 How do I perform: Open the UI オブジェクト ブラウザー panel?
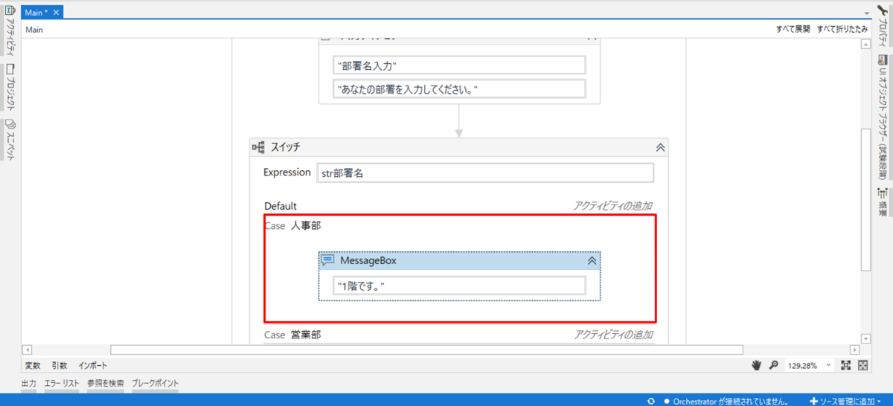pos(883,117)
